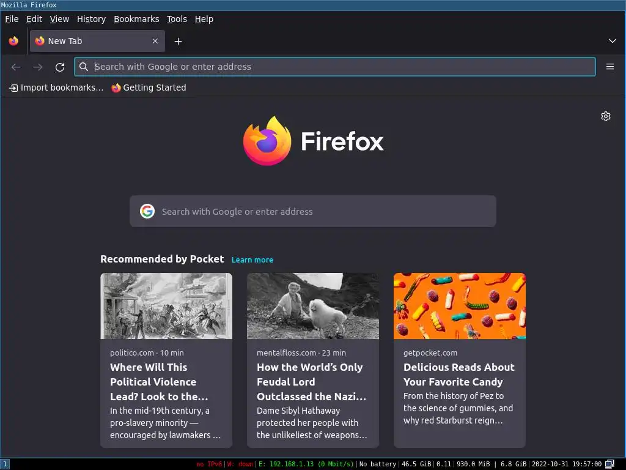Click the 'No battery' status entry
Image resolution: width=626 pixels, height=470 pixels.
point(378,464)
